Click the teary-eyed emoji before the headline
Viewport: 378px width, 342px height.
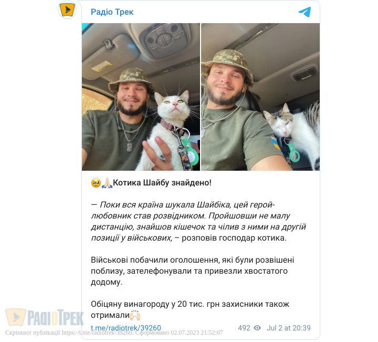point(96,182)
